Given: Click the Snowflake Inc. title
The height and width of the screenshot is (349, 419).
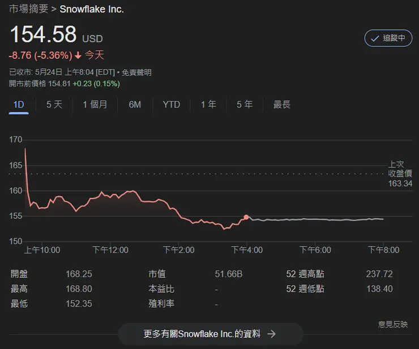Looking at the screenshot, I should tap(92, 10).
